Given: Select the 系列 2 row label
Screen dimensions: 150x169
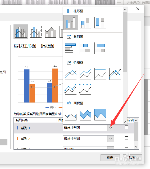Looking at the screenshot, I should tap(25, 139).
